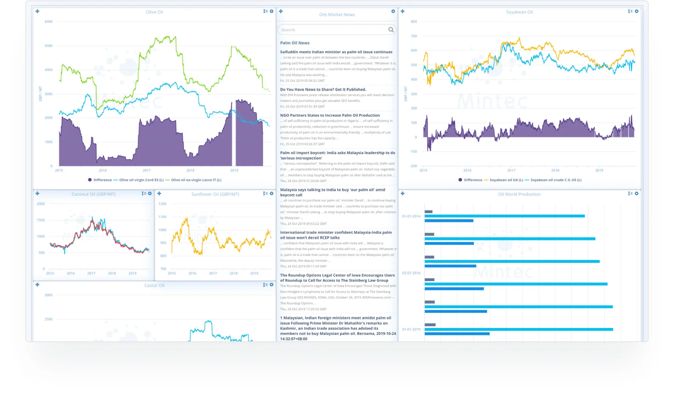This screenshot has width=674, height=397.
Task: Toggle Soyabean oil crude C IL US legend entry
Action: (553, 180)
